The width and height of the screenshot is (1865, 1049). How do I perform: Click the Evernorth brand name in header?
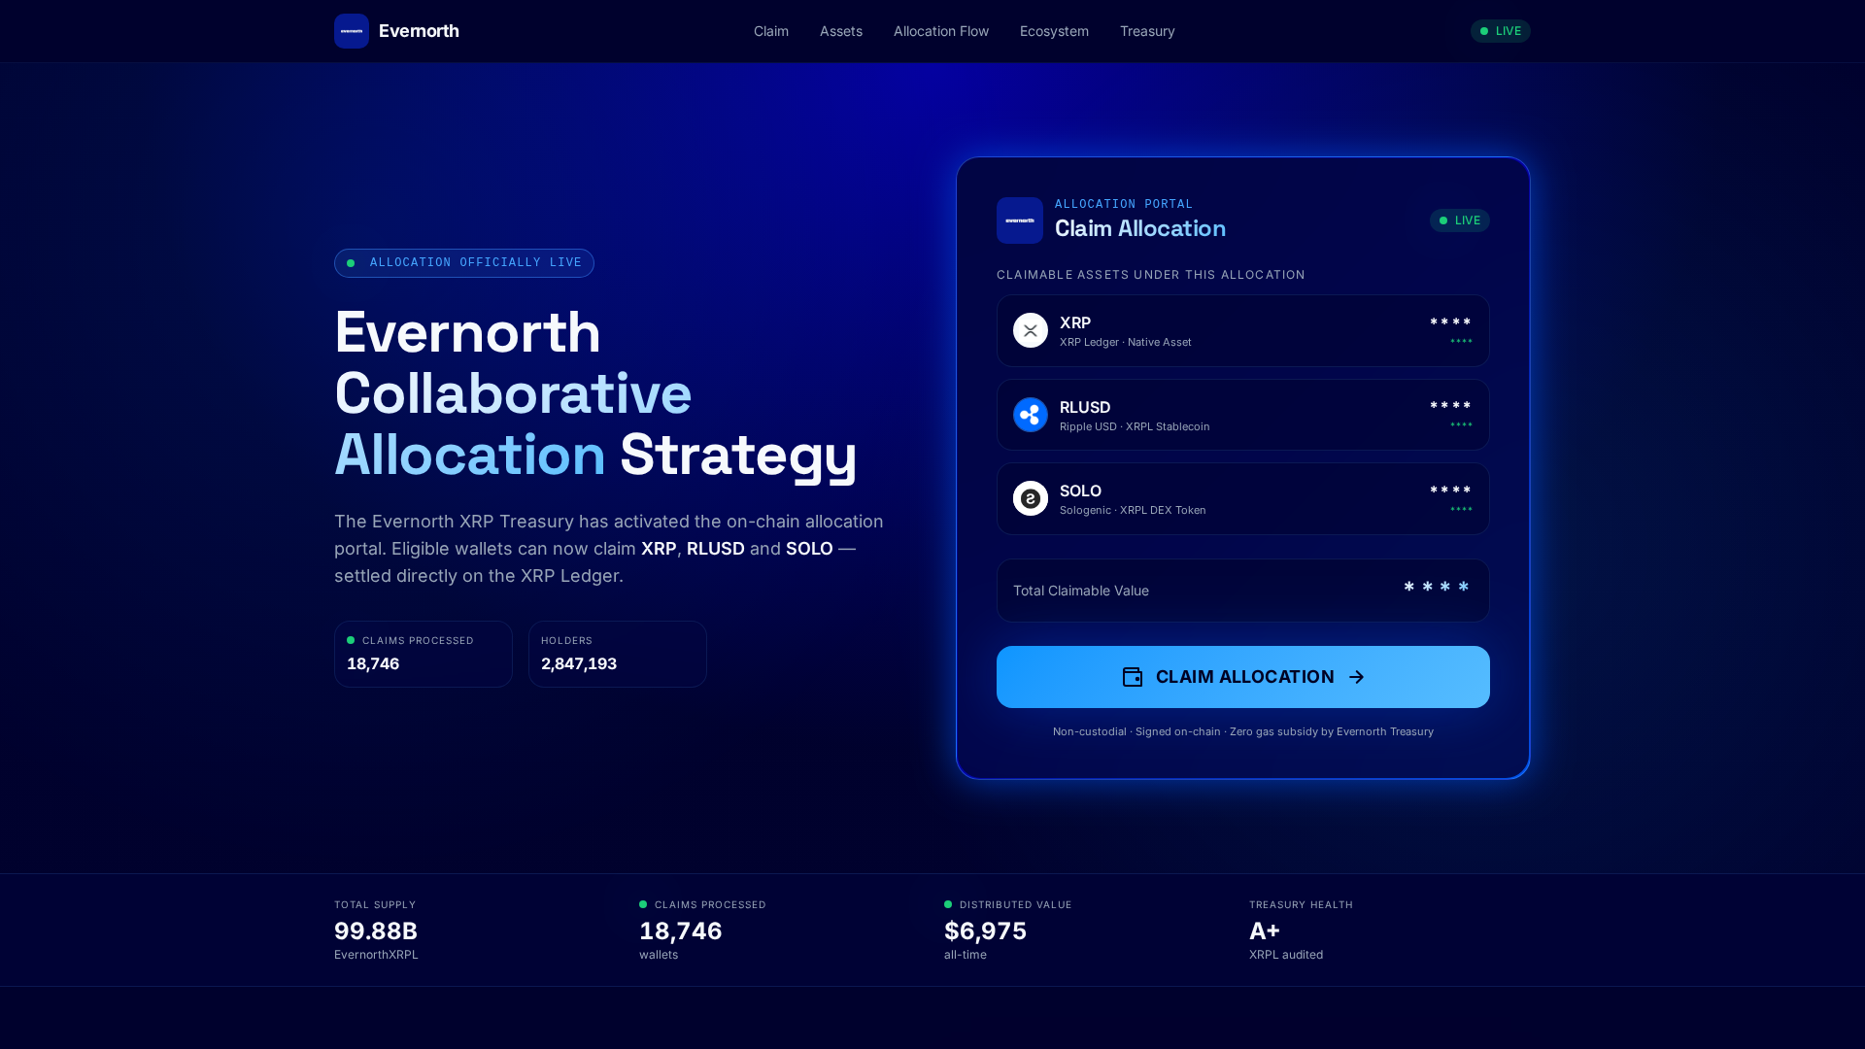[419, 31]
